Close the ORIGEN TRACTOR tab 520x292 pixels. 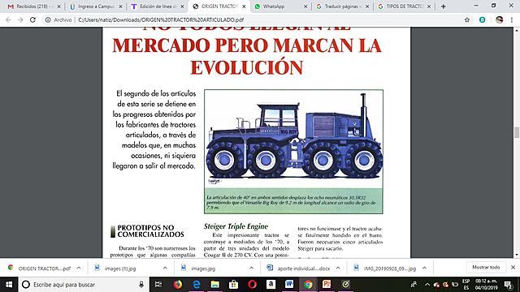point(244,6)
